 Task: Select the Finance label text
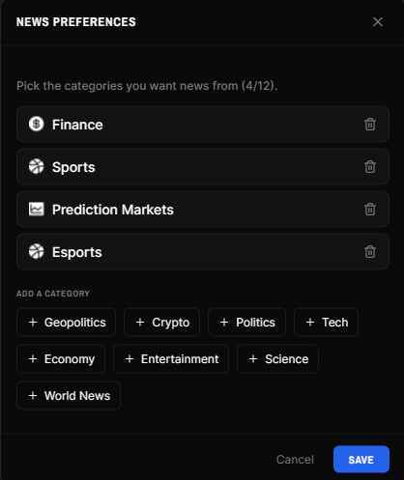tap(77, 125)
